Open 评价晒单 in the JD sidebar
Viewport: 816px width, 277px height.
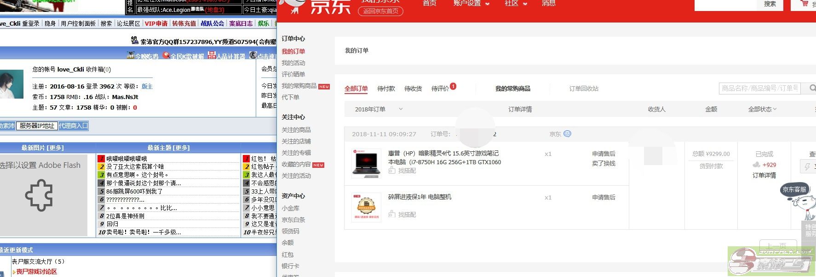click(x=293, y=74)
